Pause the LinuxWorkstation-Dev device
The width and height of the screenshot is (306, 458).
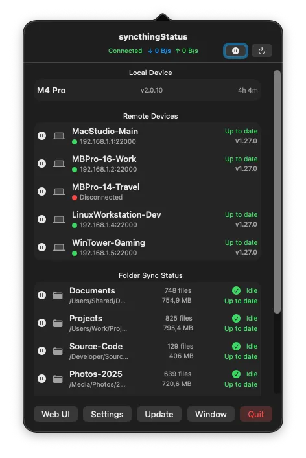click(x=41, y=220)
